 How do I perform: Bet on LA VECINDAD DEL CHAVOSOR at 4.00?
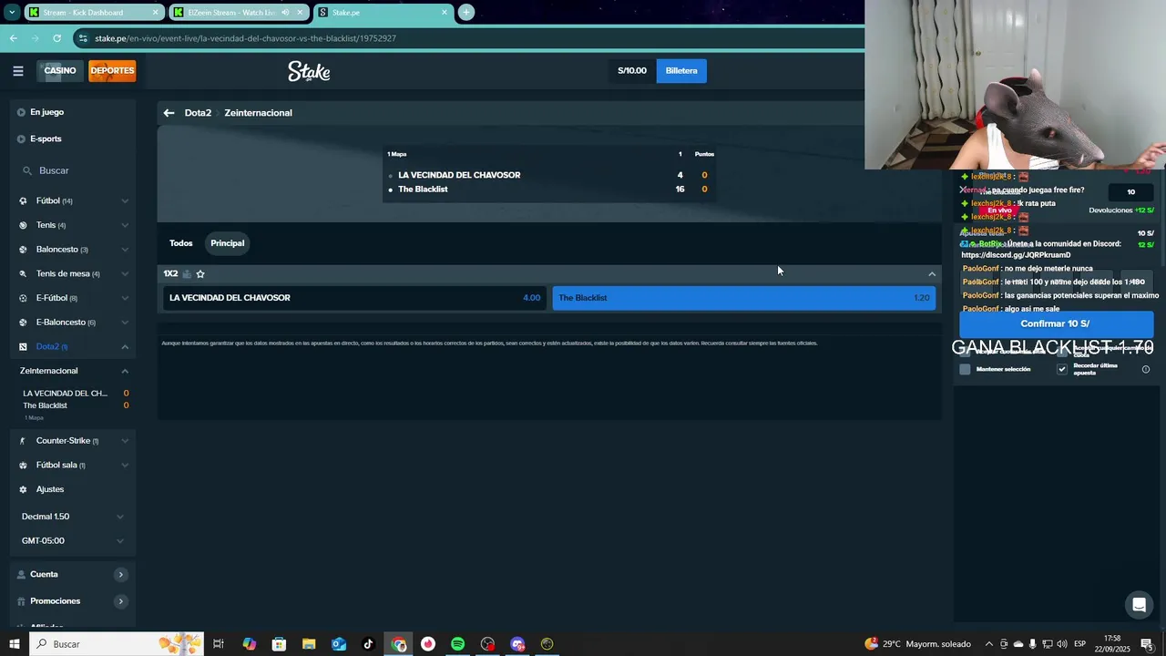[354, 298]
